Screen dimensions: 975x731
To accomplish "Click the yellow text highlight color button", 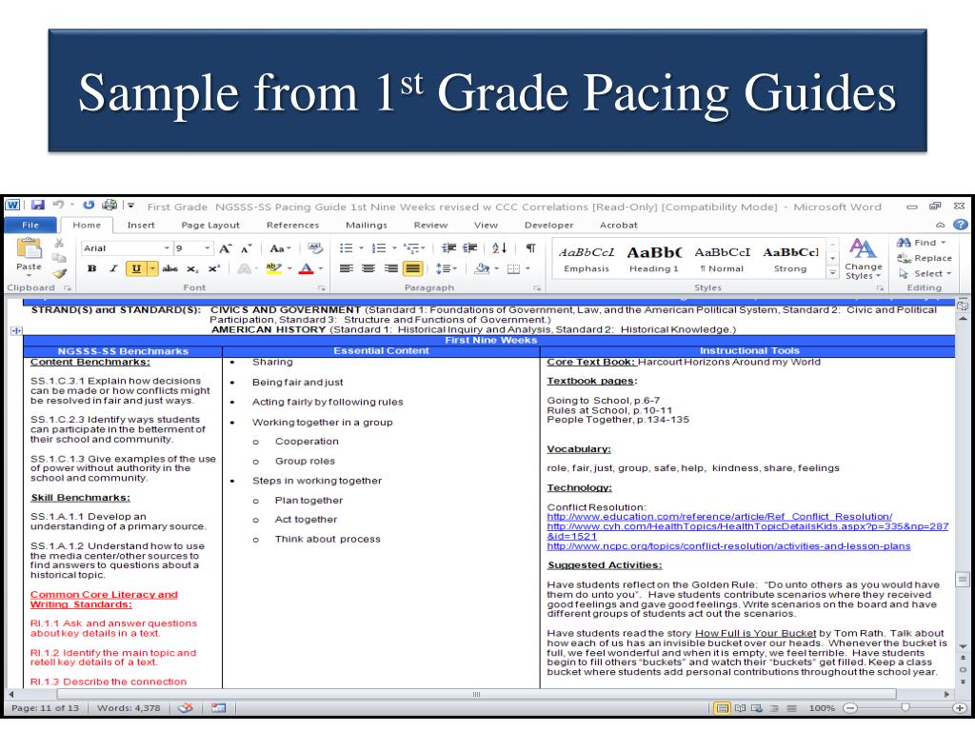I will (273, 268).
